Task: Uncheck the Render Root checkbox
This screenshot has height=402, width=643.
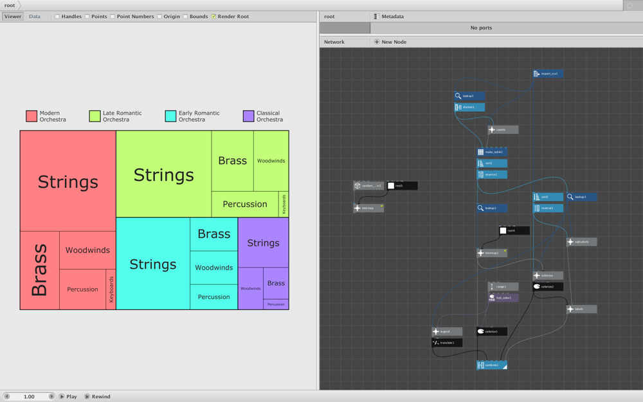Action: click(x=213, y=17)
